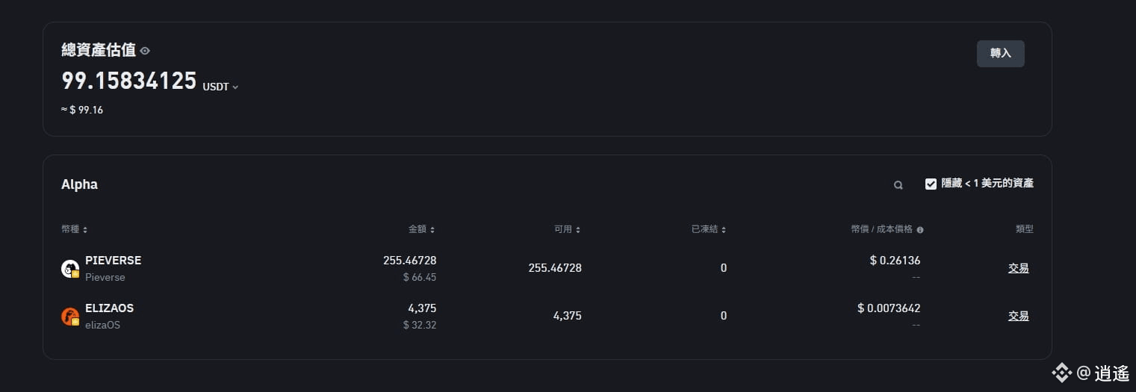
Task: Sort assets by 可用 column arrows
Action: pyautogui.click(x=578, y=230)
